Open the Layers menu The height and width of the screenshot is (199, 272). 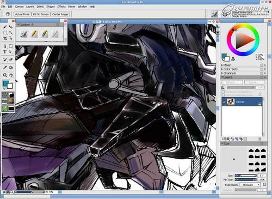pyautogui.click(x=30, y=7)
